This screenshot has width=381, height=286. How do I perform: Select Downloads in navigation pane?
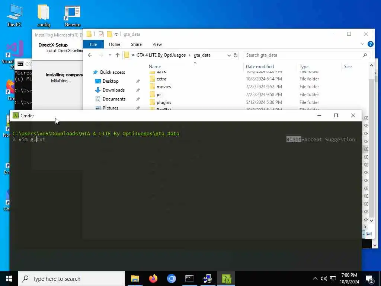pos(113,90)
